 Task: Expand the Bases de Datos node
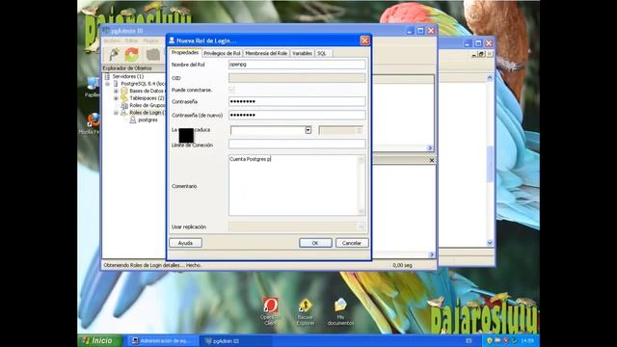pos(116,91)
